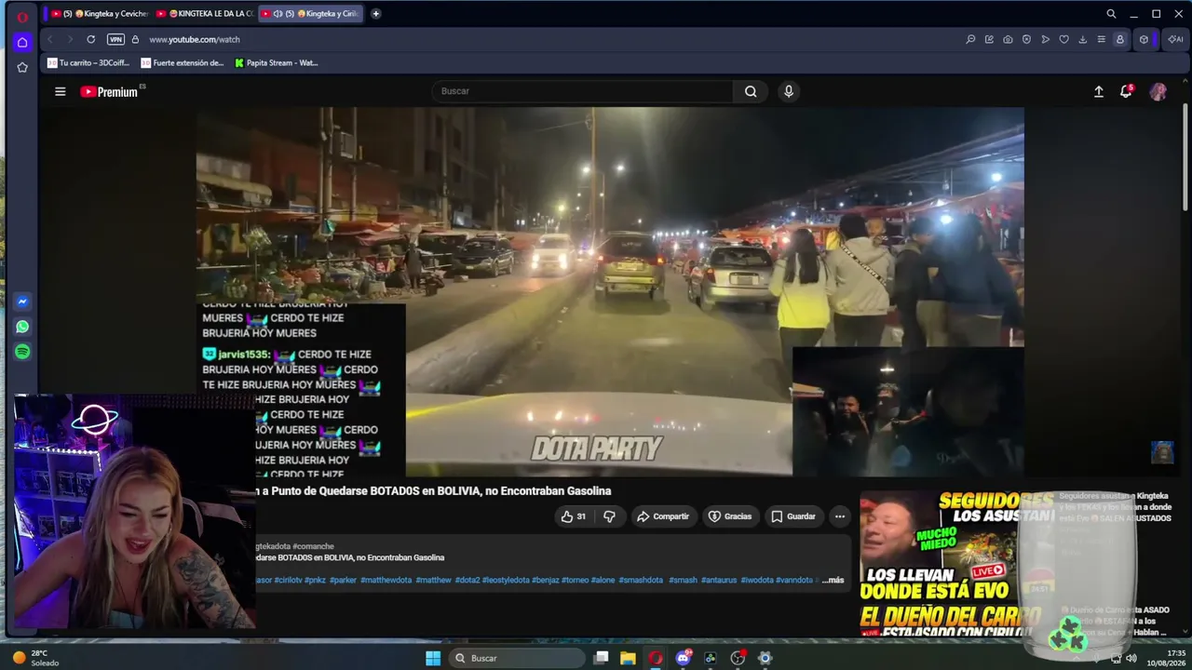View site security lock information
Image resolution: width=1192 pixels, height=670 pixels.
135,39
